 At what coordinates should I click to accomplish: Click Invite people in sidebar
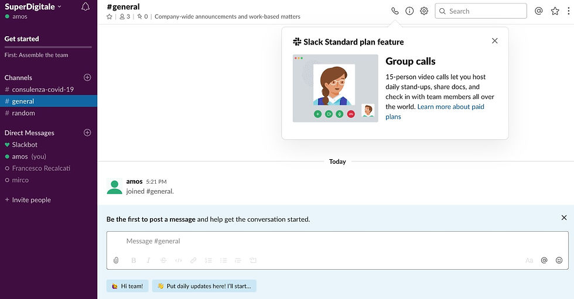(x=28, y=200)
